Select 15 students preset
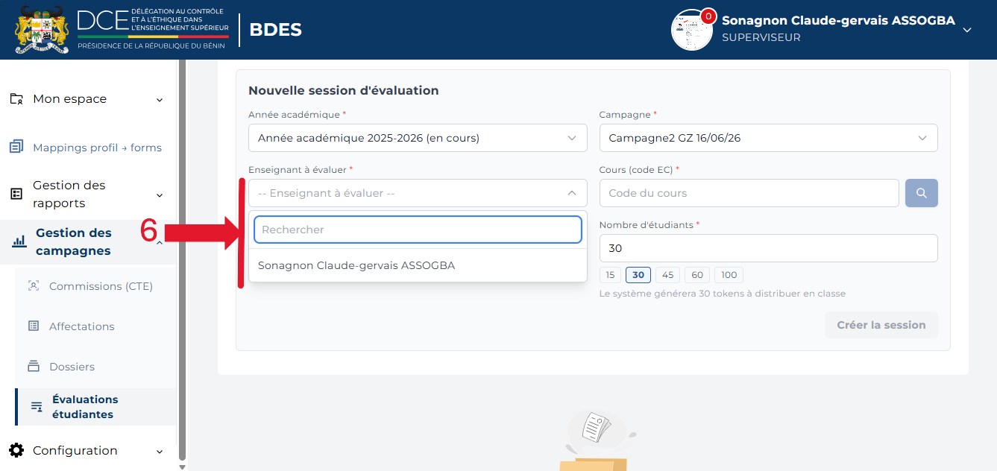This screenshot has width=997, height=471. [x=610, y=275]
